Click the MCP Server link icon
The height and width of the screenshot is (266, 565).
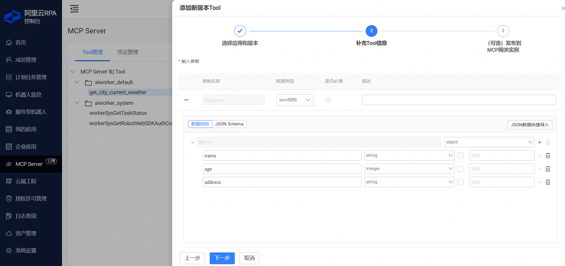coord(9,164)
